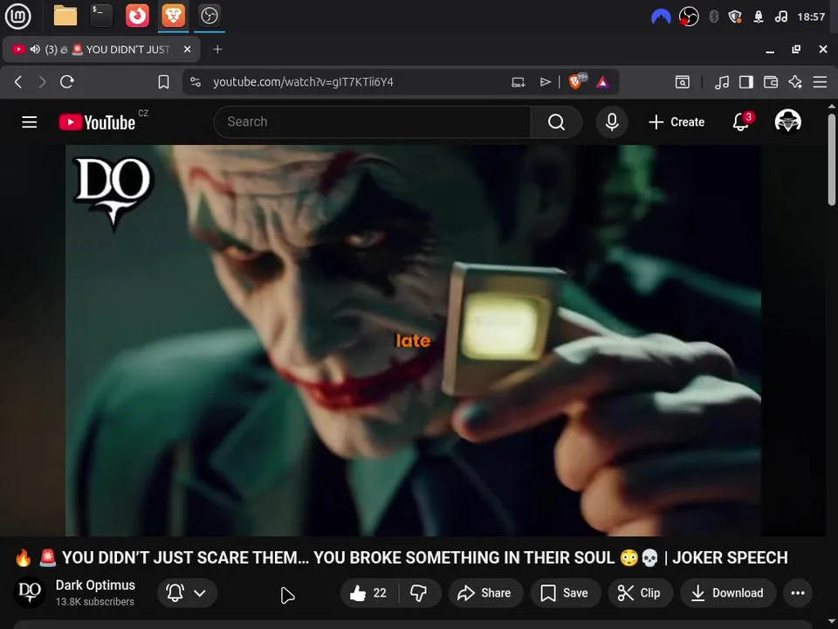Open the YouTube guide hamburger menu

30,122
